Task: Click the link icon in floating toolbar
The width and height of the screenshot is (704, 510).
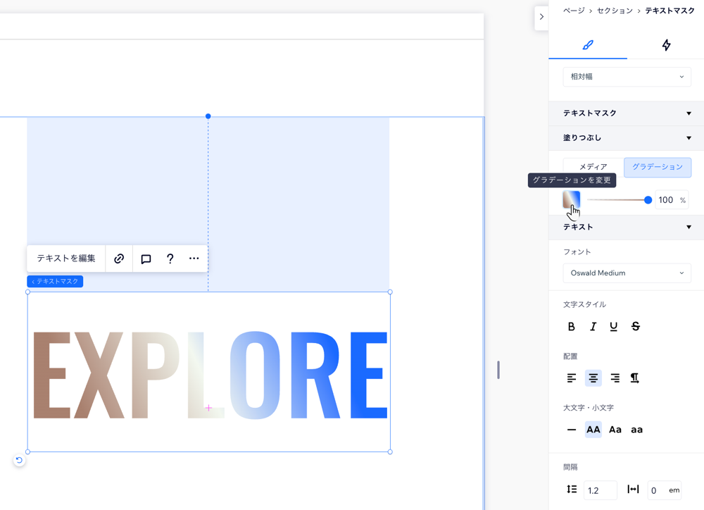Action: click(x=119, y=259)
